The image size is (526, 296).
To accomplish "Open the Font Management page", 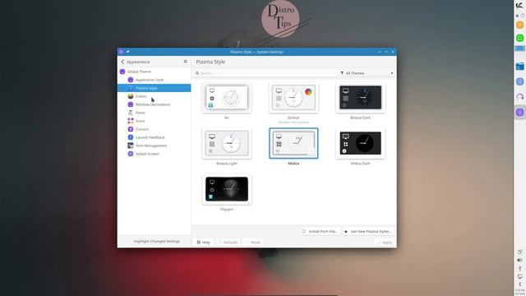I will (x=154, y=146).
